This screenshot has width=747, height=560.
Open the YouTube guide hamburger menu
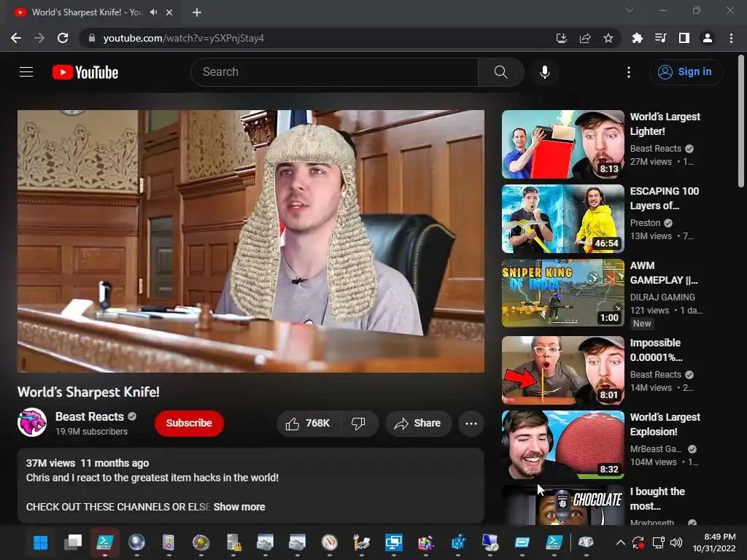coord(26,72)
